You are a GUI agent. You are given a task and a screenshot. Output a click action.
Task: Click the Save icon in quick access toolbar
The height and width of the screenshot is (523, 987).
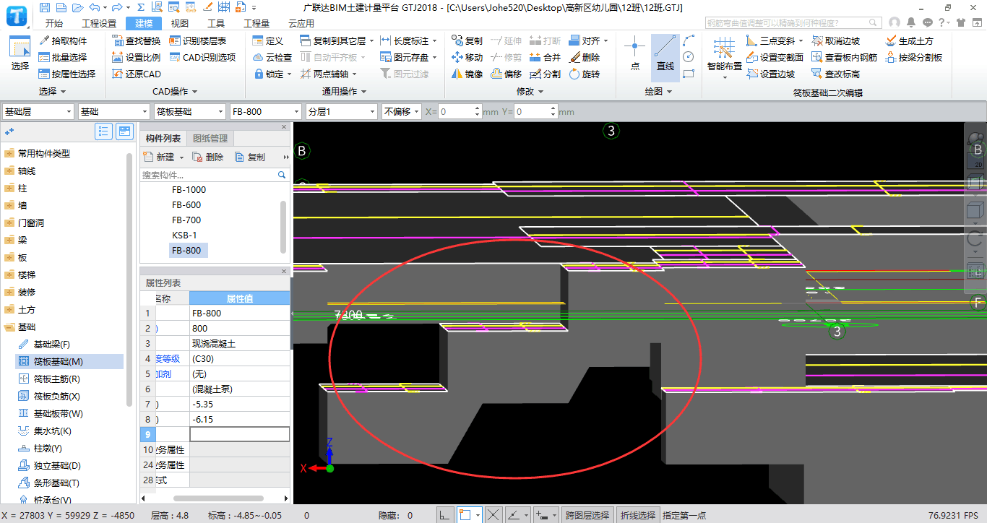click(x=46, y=7)
